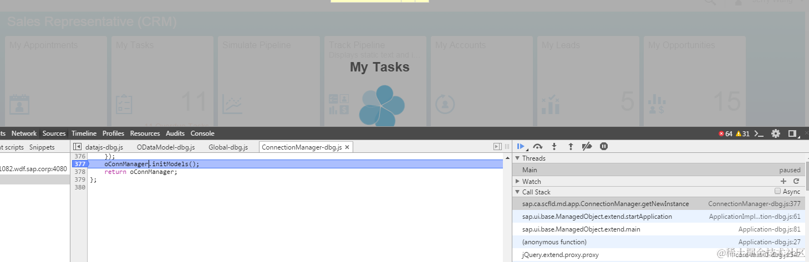Click Application-dbg.js:27 source link
The height and width of the screenshot is (262, 809).
[x=770, y=242]
